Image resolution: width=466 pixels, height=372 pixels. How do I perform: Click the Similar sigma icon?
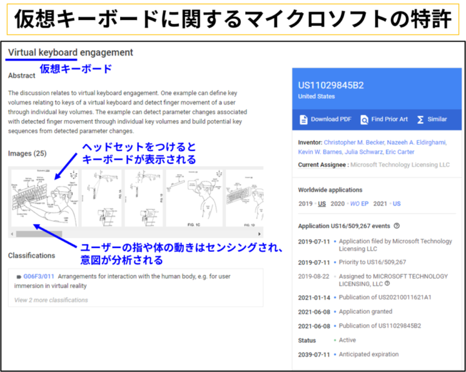click(x=420, y=120)
